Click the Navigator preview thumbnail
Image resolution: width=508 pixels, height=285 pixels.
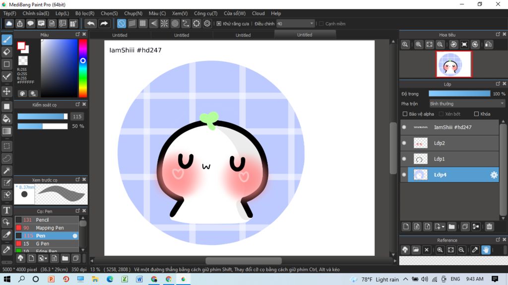(453, 64)
